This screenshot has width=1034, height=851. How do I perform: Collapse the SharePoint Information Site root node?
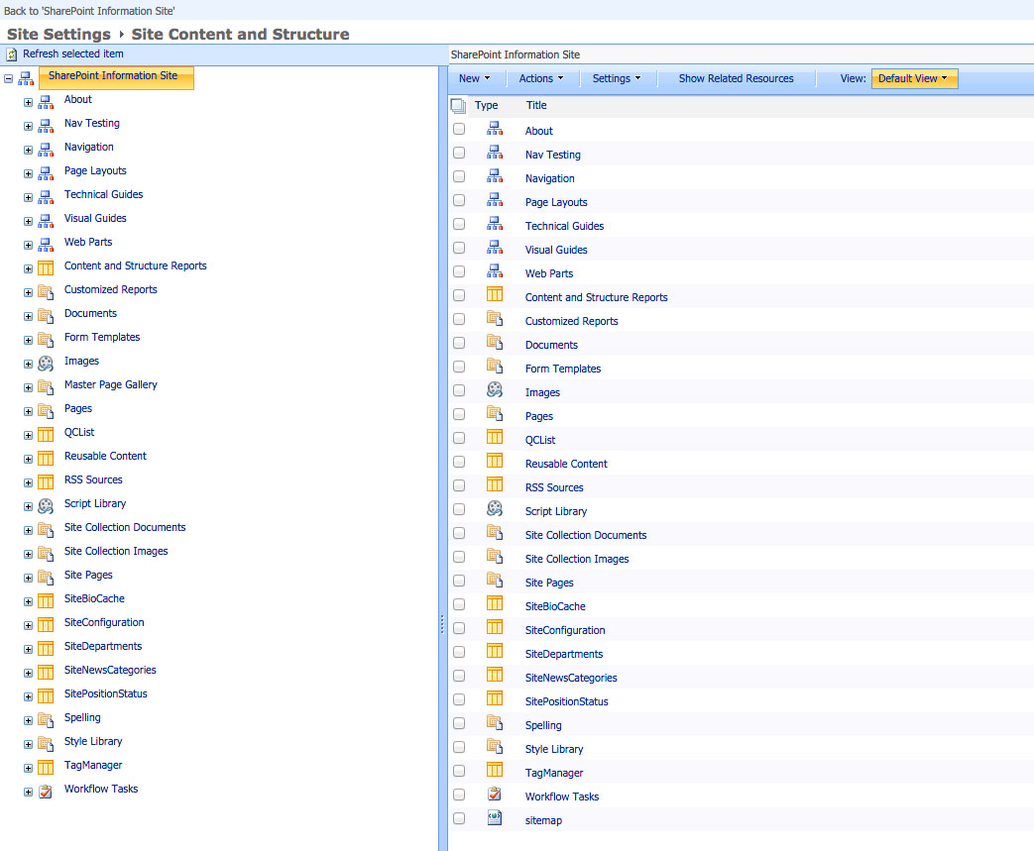tap(9, 79)
